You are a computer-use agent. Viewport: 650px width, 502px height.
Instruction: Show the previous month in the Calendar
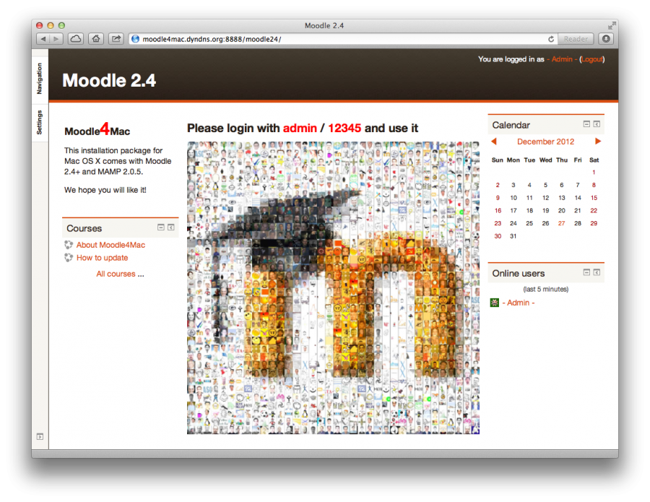tap(494, 142)
